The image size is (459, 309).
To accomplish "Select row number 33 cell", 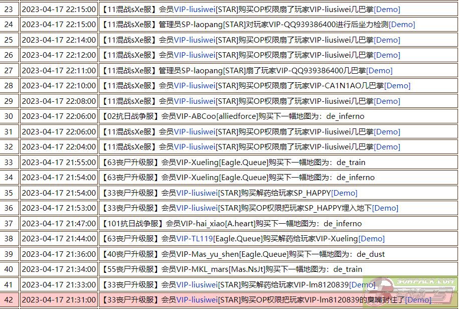I will pos(9,162).
